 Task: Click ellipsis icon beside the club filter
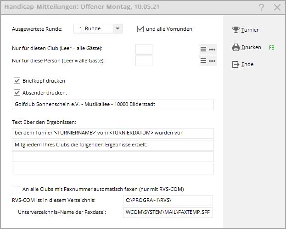point(212,50)
